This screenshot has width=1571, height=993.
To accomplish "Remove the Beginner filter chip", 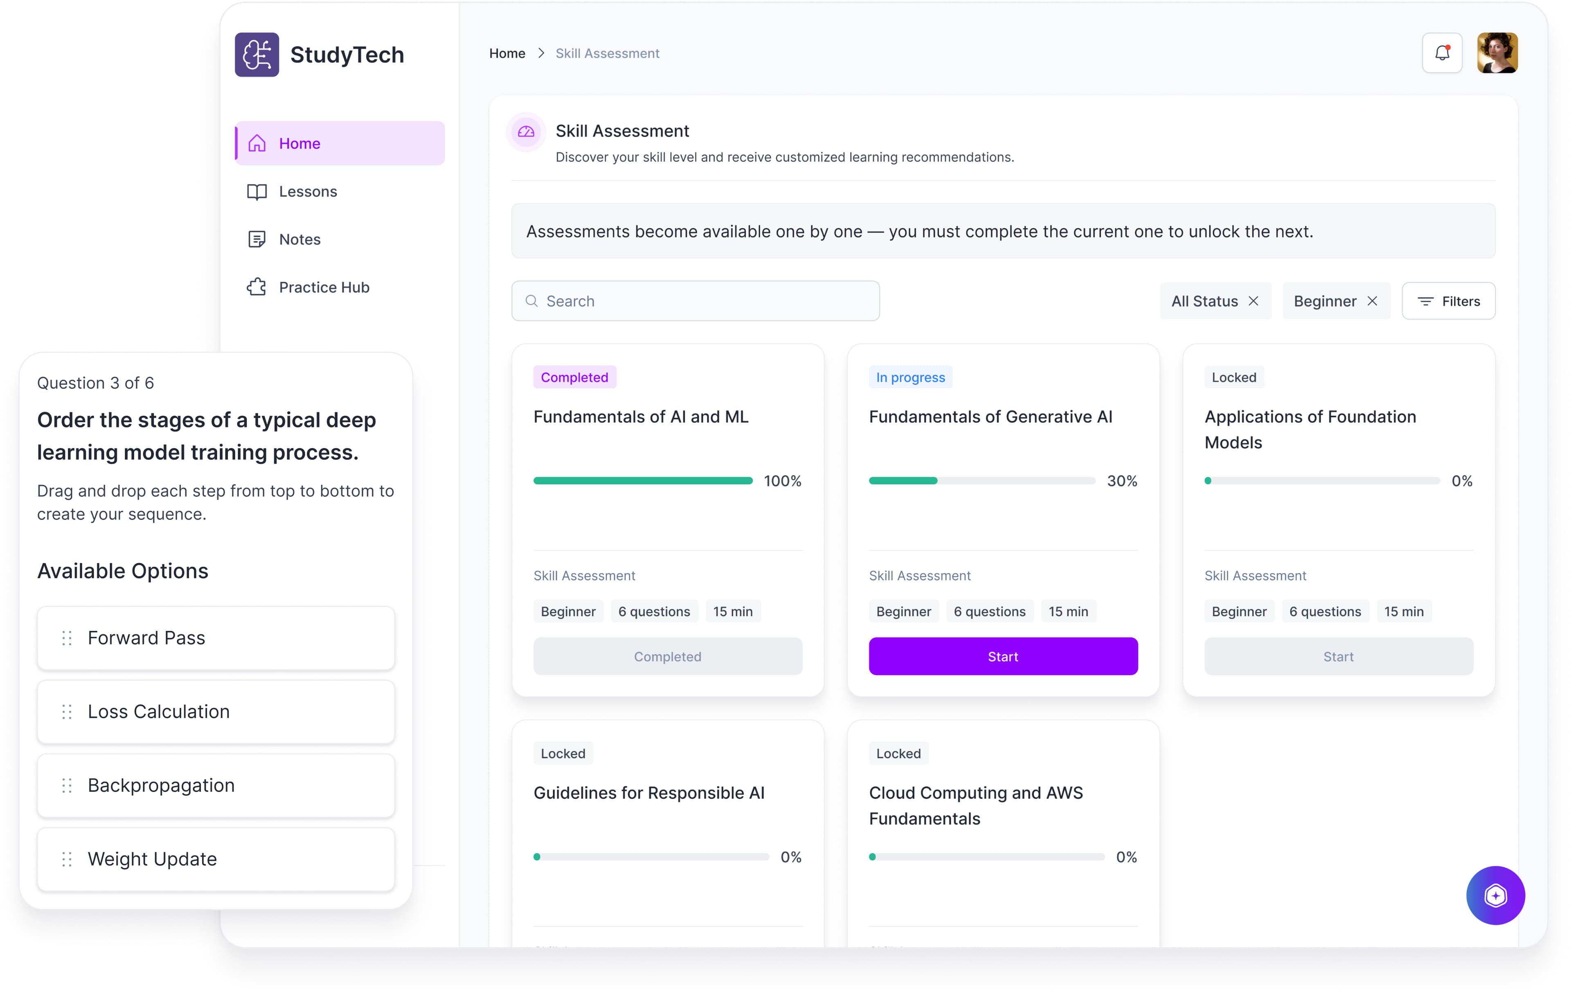I will point(1373,301).
